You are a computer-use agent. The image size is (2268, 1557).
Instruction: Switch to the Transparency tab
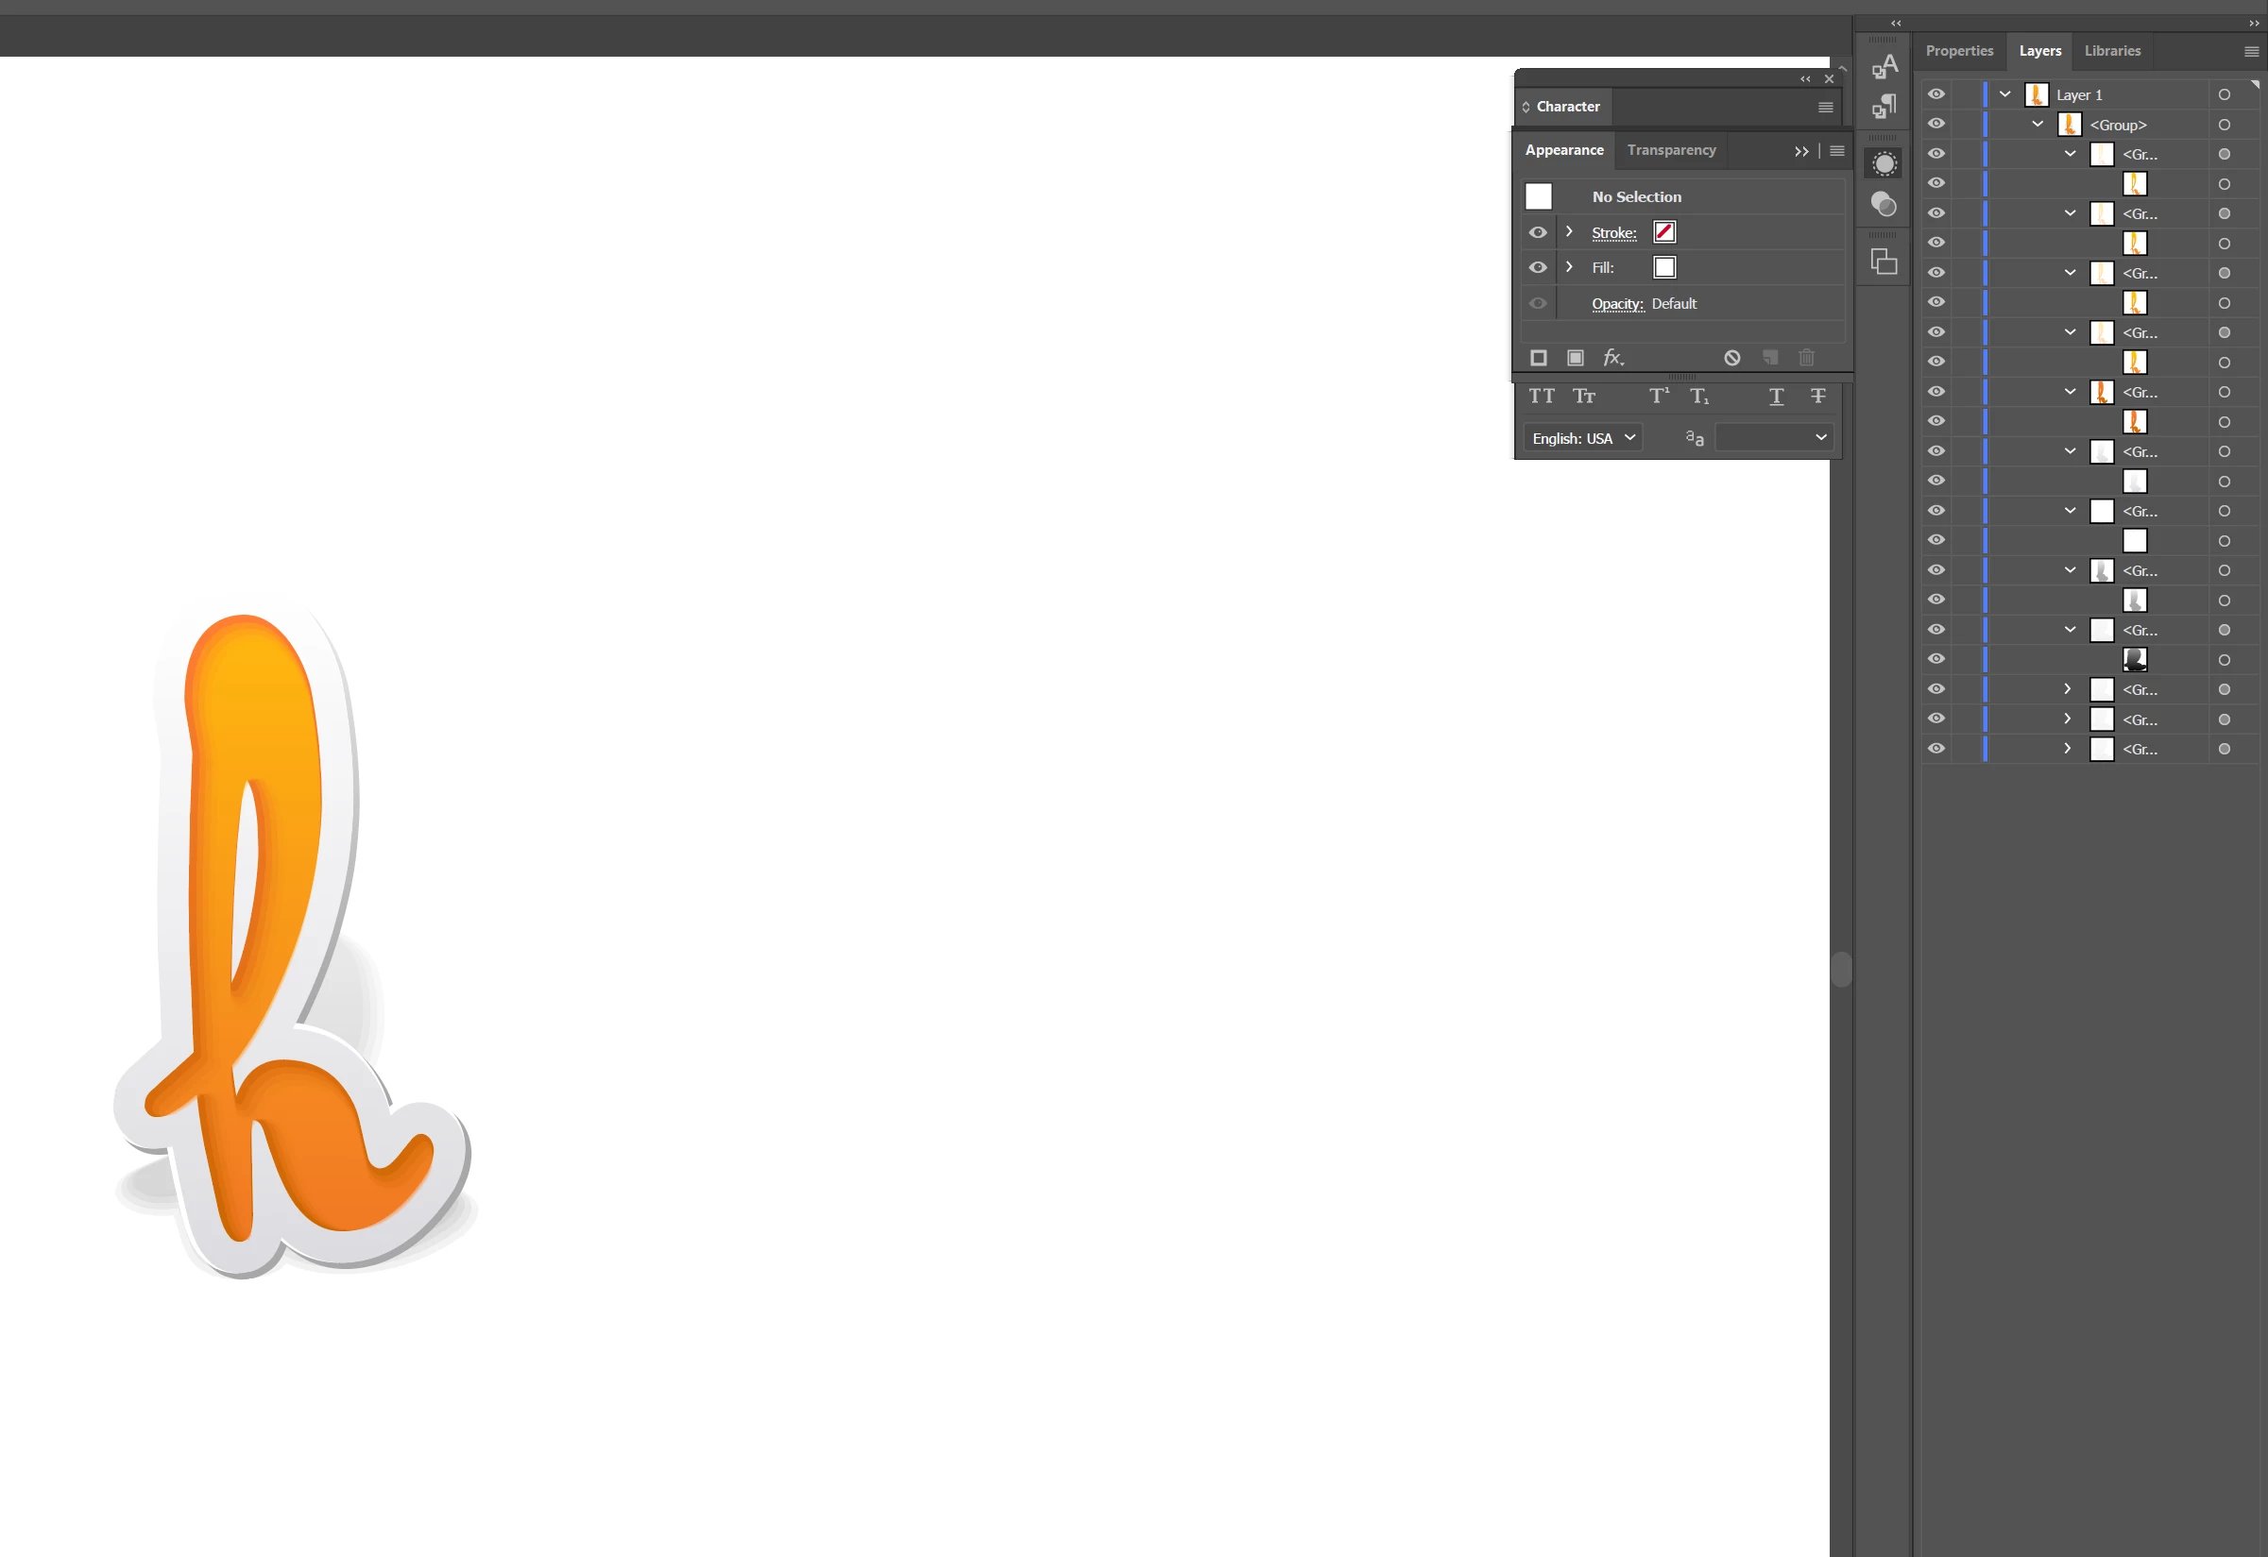1671,150
